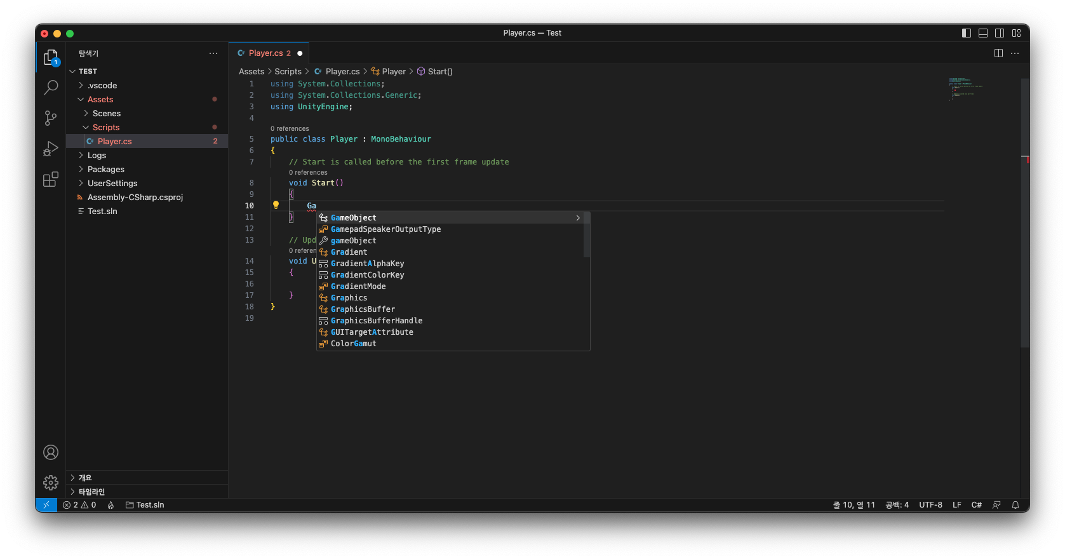The image size is (1065, 559).
Task: Click the line and column indicator
Action: click(x=854, y=505)
